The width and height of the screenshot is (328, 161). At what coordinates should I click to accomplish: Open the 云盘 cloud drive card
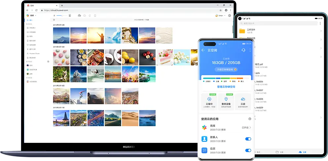[243, 102]
